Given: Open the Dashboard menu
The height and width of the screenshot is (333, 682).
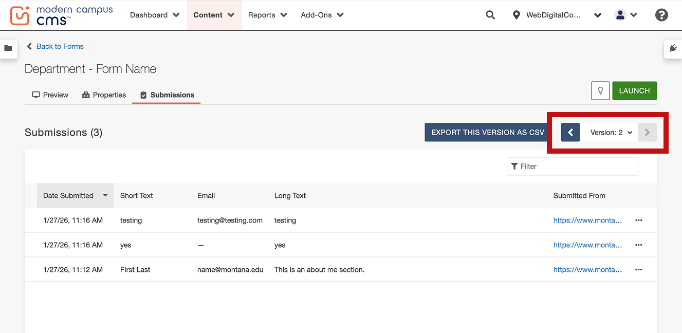Looking at the screenshot, I should pos(155,15).
